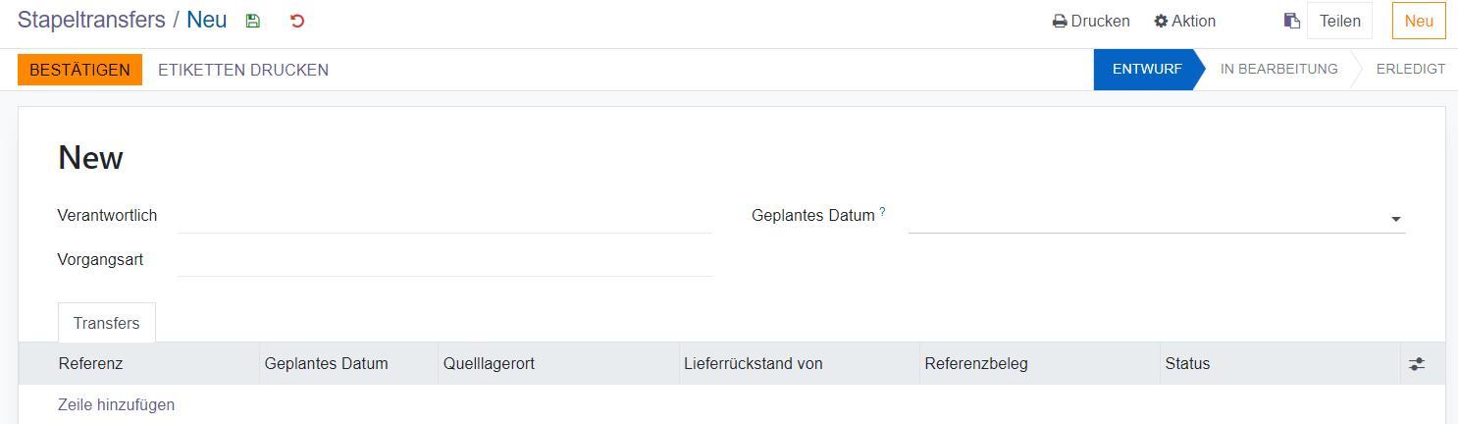
Task: Open the Aktion gear menu
Action: coord(1184,21)
